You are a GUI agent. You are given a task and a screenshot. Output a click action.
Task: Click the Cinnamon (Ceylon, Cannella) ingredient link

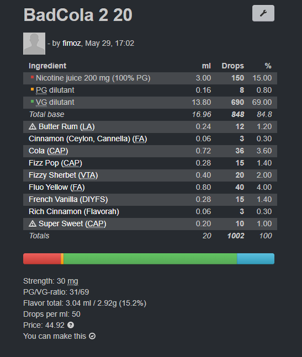(88, 139)
